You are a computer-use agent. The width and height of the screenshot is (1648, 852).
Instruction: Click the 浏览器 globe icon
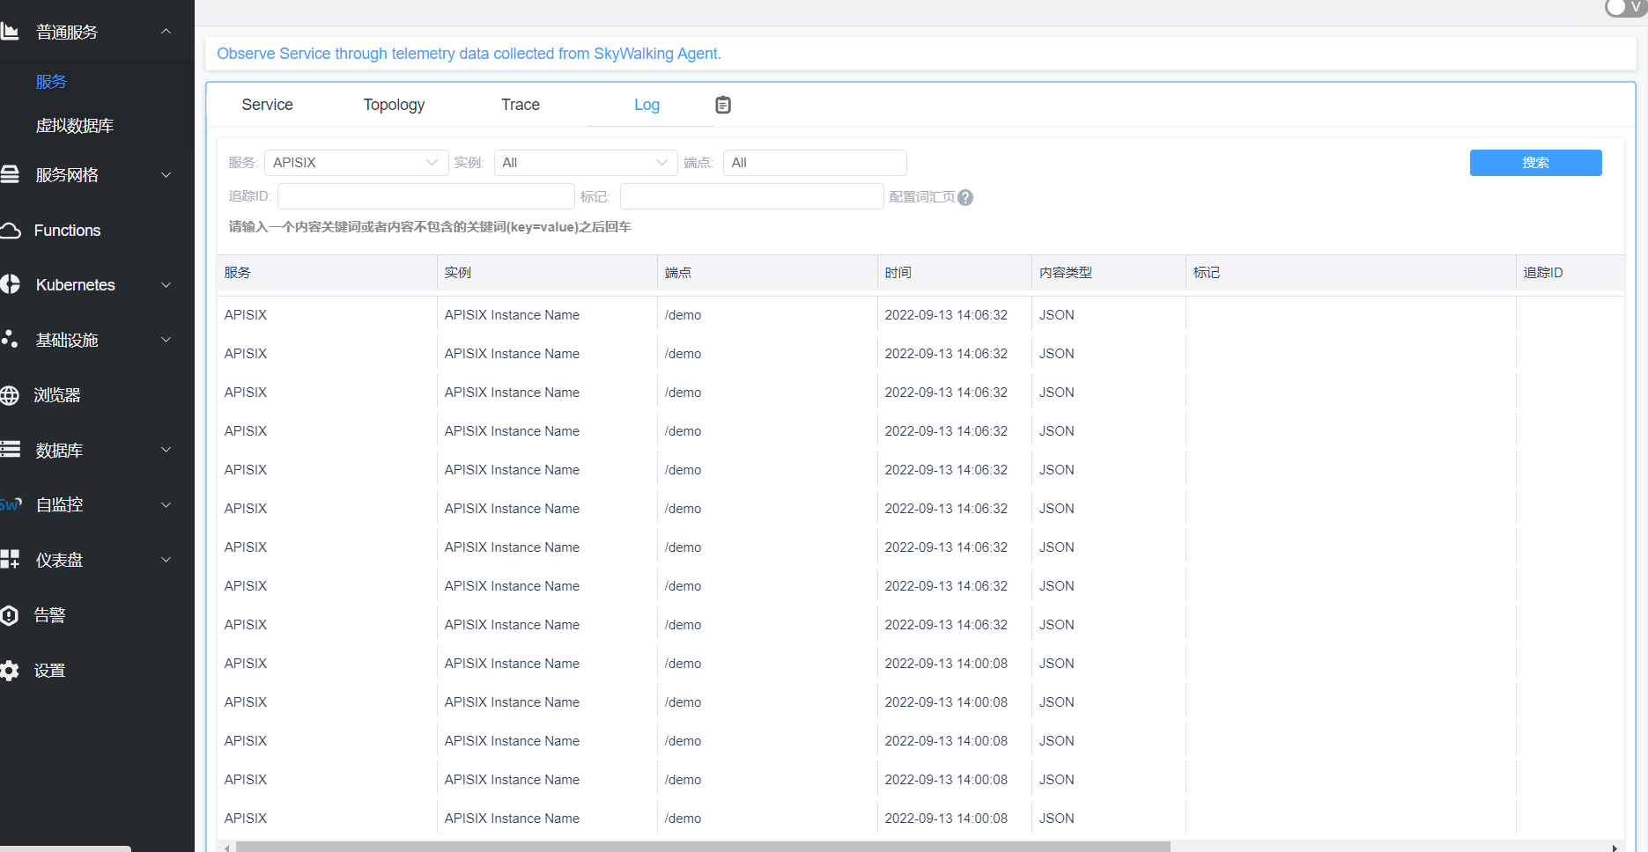tap(10, 395)
